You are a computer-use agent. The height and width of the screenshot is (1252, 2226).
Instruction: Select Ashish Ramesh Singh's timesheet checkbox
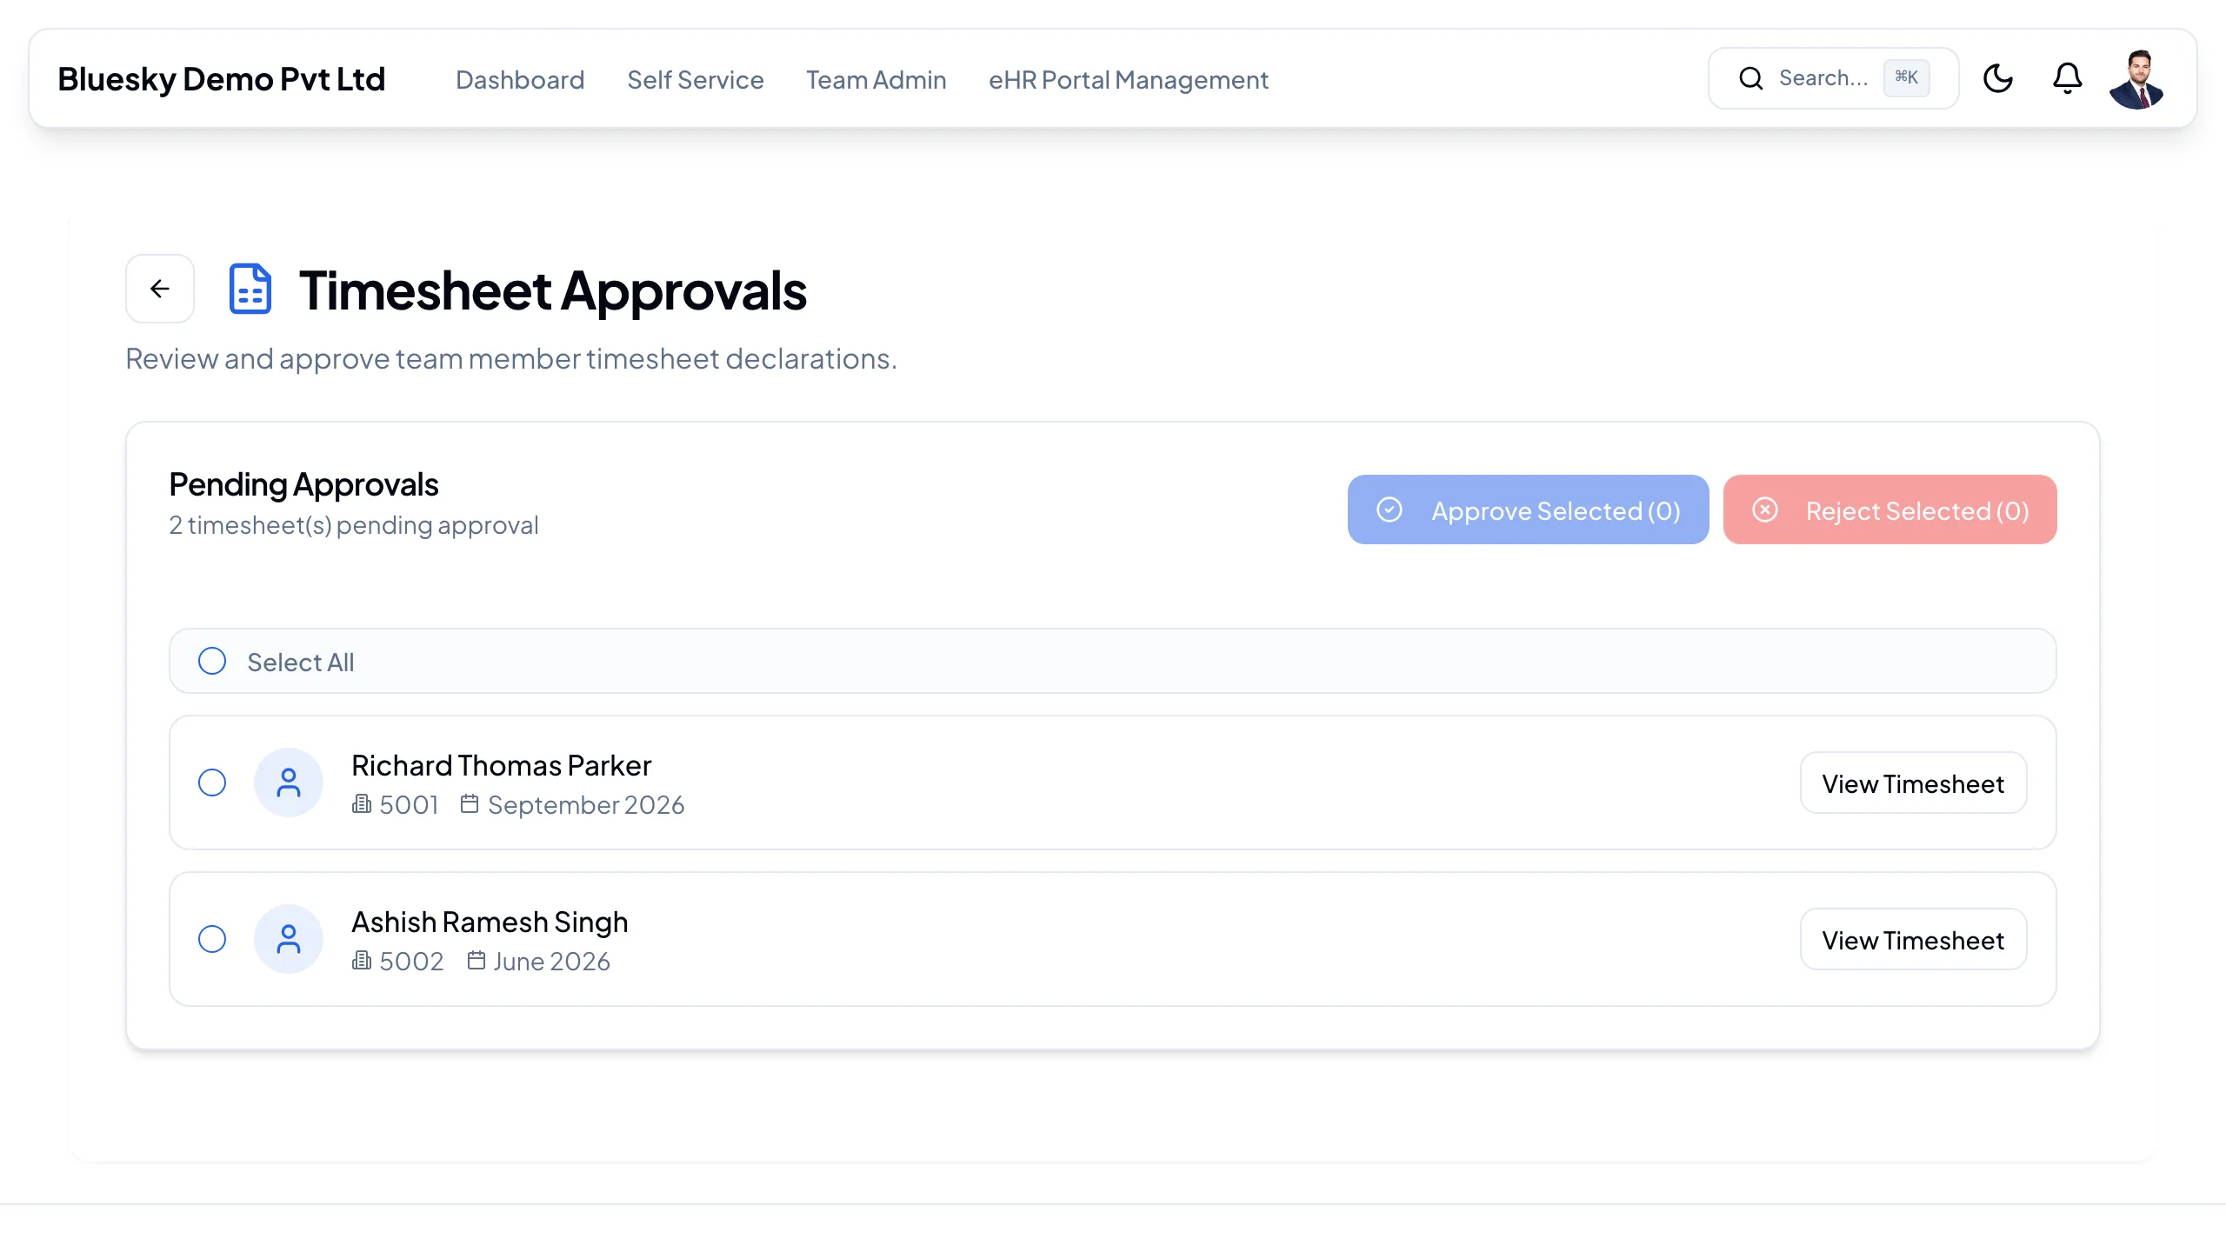(212, 939)
